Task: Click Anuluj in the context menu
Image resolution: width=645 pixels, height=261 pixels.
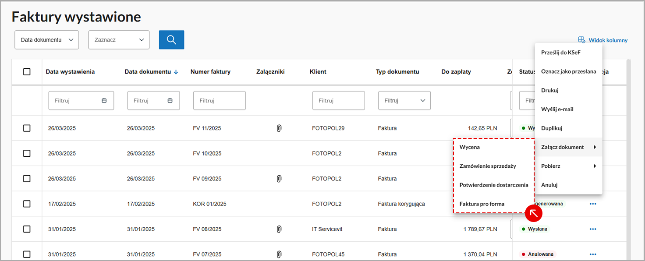Action: (549, 185)
